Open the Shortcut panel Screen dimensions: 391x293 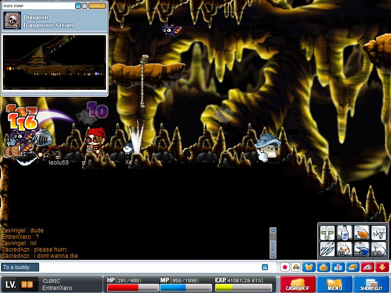tap(371, 284)
